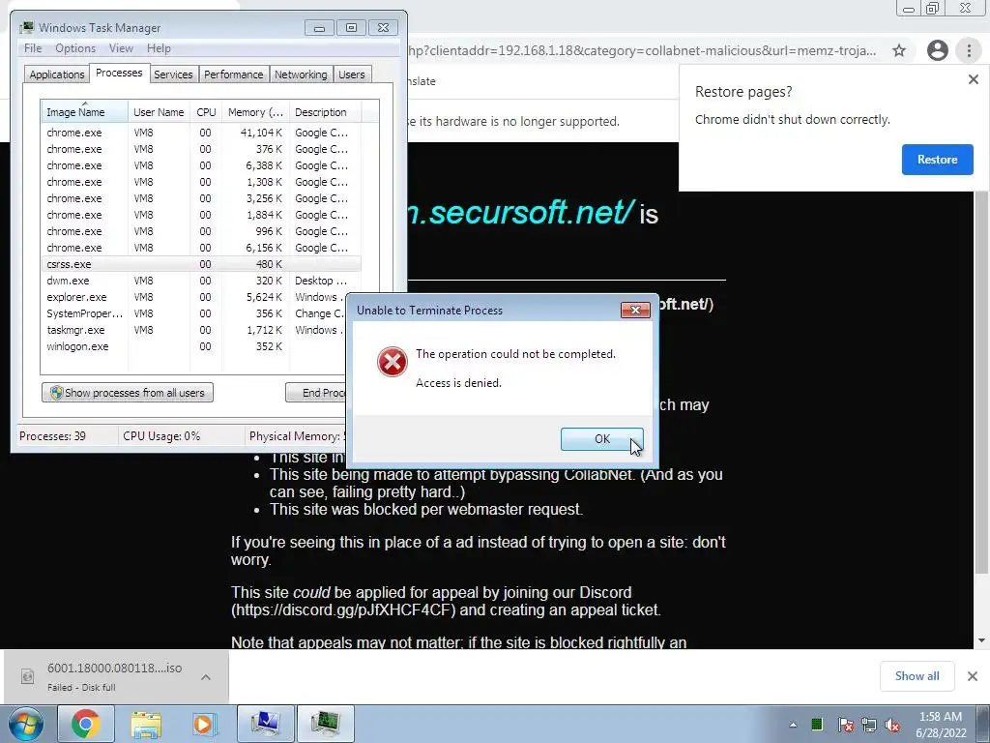Click Restore in Chrome restore pages popup
Image resolution: width=990 pixels, height=743 pixels.
pyautogui.click(x=937, y=160)
